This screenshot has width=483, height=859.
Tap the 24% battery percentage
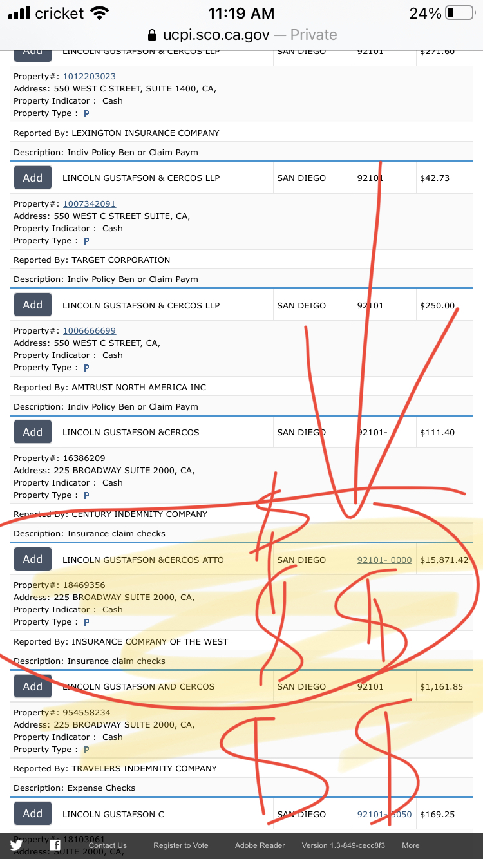425,13
